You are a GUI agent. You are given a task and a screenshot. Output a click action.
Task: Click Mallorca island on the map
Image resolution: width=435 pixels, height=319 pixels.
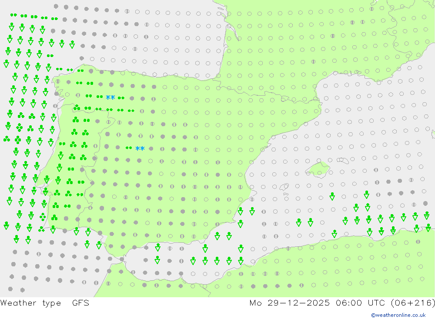318,169
